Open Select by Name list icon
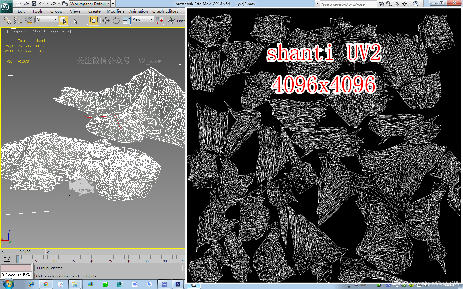463x289 pixels. click(73, 21)
